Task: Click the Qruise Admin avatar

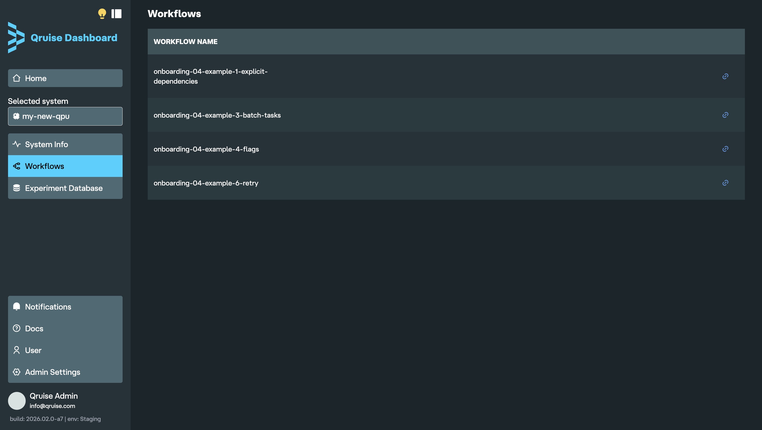Action: [17, 401]
